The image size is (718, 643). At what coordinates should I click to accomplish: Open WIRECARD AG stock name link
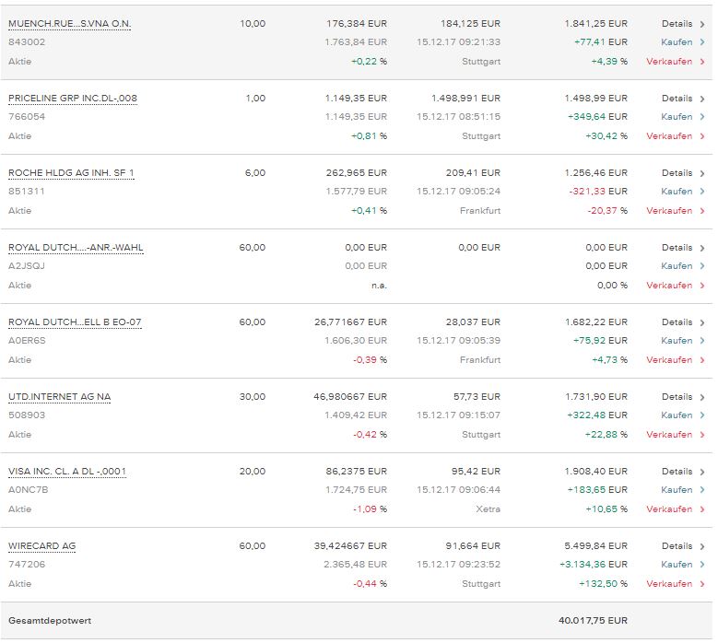pos(42,545)
